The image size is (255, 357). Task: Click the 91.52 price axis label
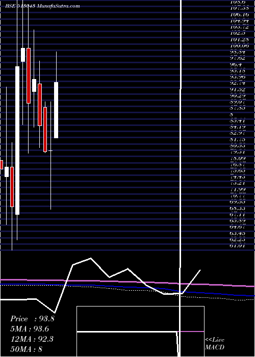[237, 90]
